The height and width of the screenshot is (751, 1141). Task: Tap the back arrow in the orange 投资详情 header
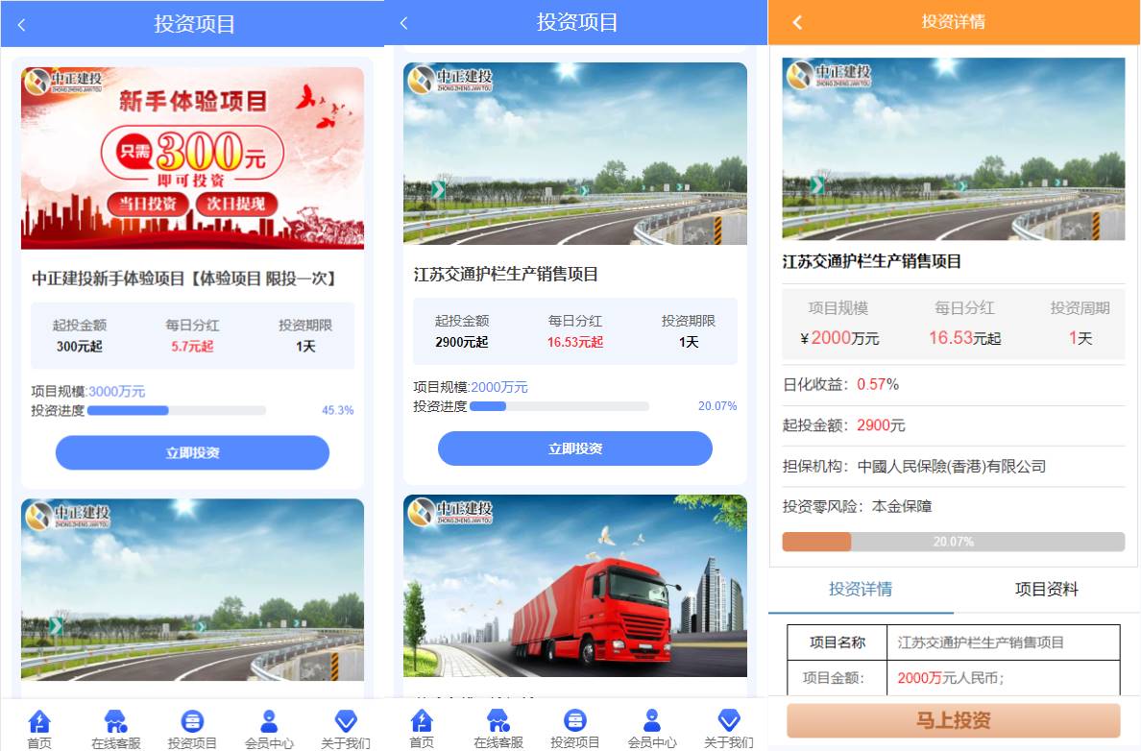[796, 22]
